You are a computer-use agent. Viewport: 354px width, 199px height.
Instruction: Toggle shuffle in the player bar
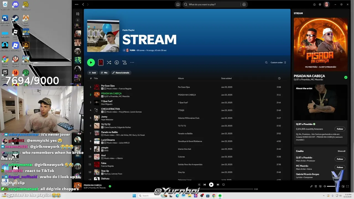(199, 185)
